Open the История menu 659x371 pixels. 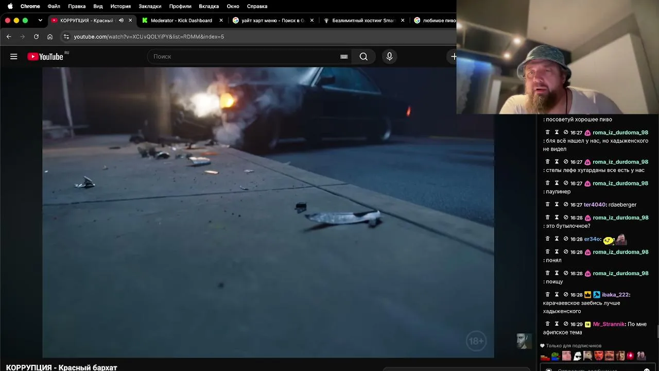coord(120,6)
